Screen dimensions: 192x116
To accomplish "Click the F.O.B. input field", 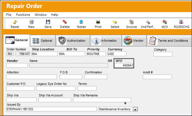I will click(71, 77).
